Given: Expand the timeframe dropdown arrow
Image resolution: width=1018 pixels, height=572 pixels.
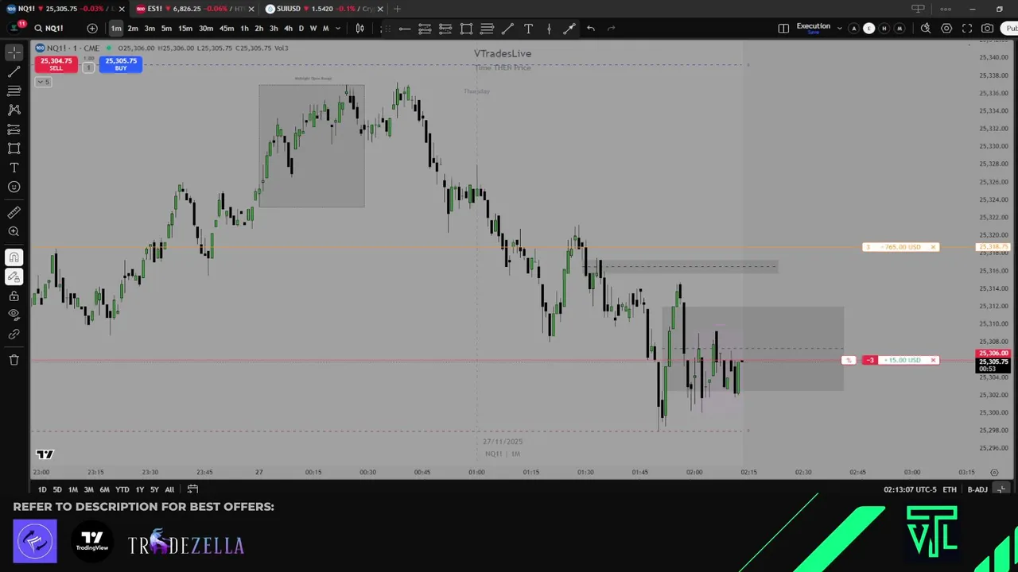Looking at the screenshot, I should tap(338, 29).
